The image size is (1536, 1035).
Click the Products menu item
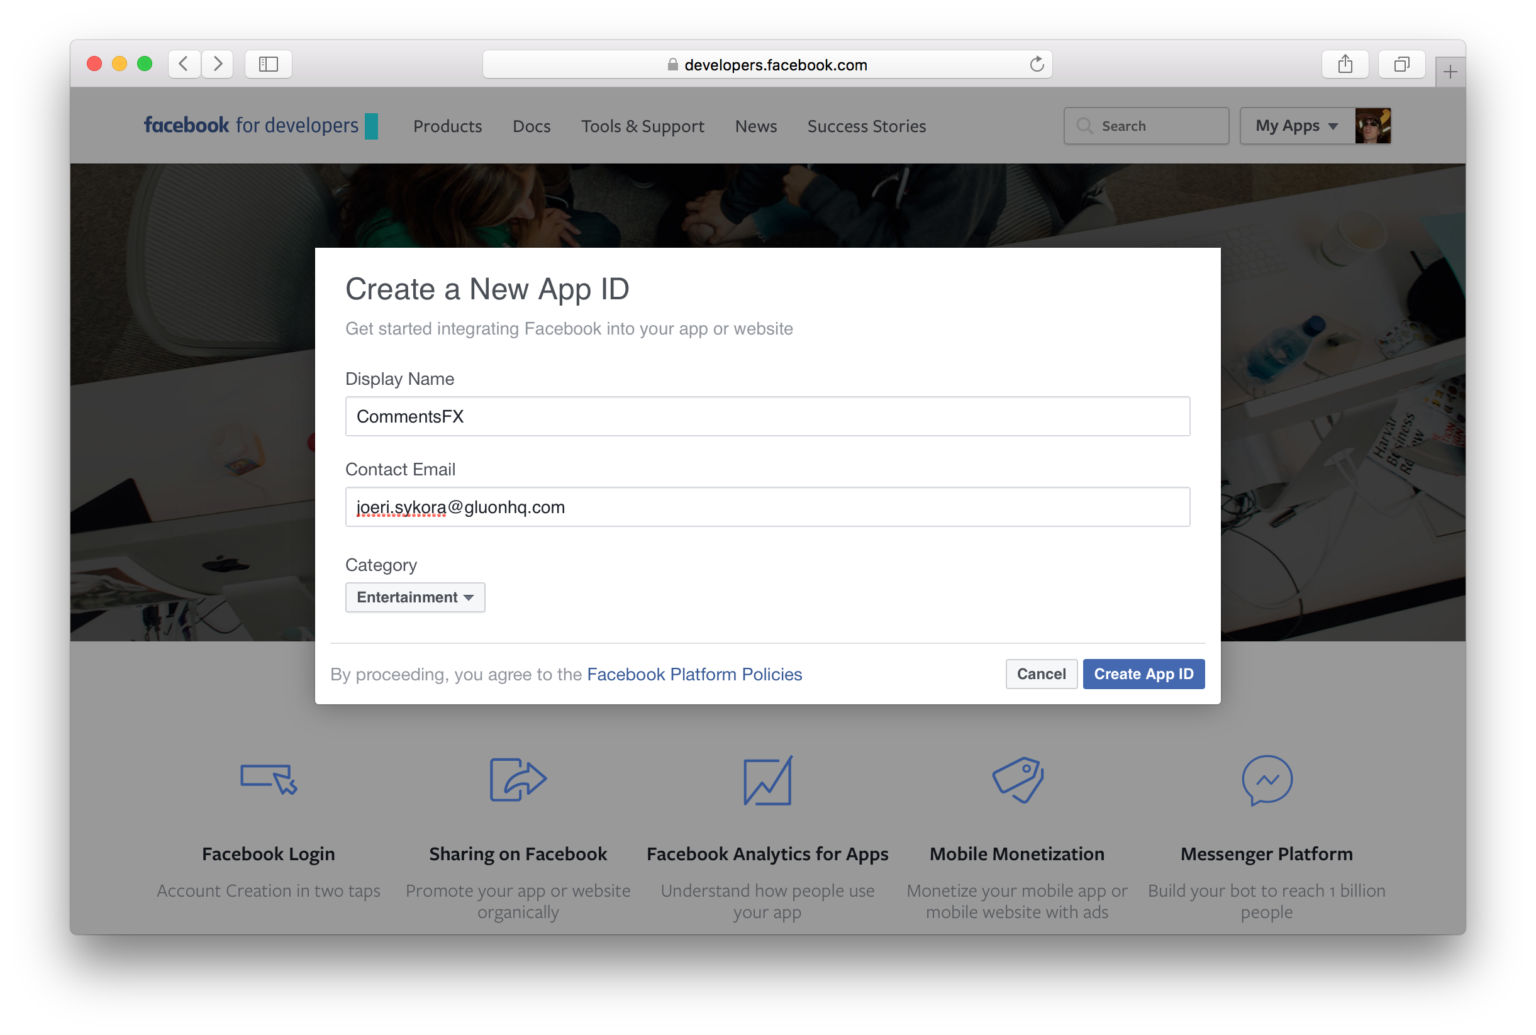coord(447,126)
